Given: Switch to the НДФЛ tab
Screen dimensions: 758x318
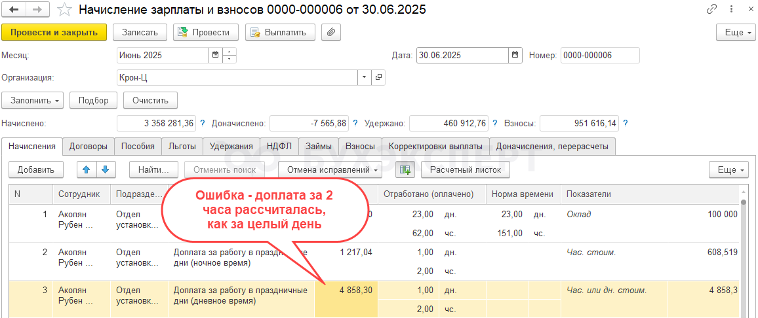Looking at the screenshot, I should [x=279, y=146].
